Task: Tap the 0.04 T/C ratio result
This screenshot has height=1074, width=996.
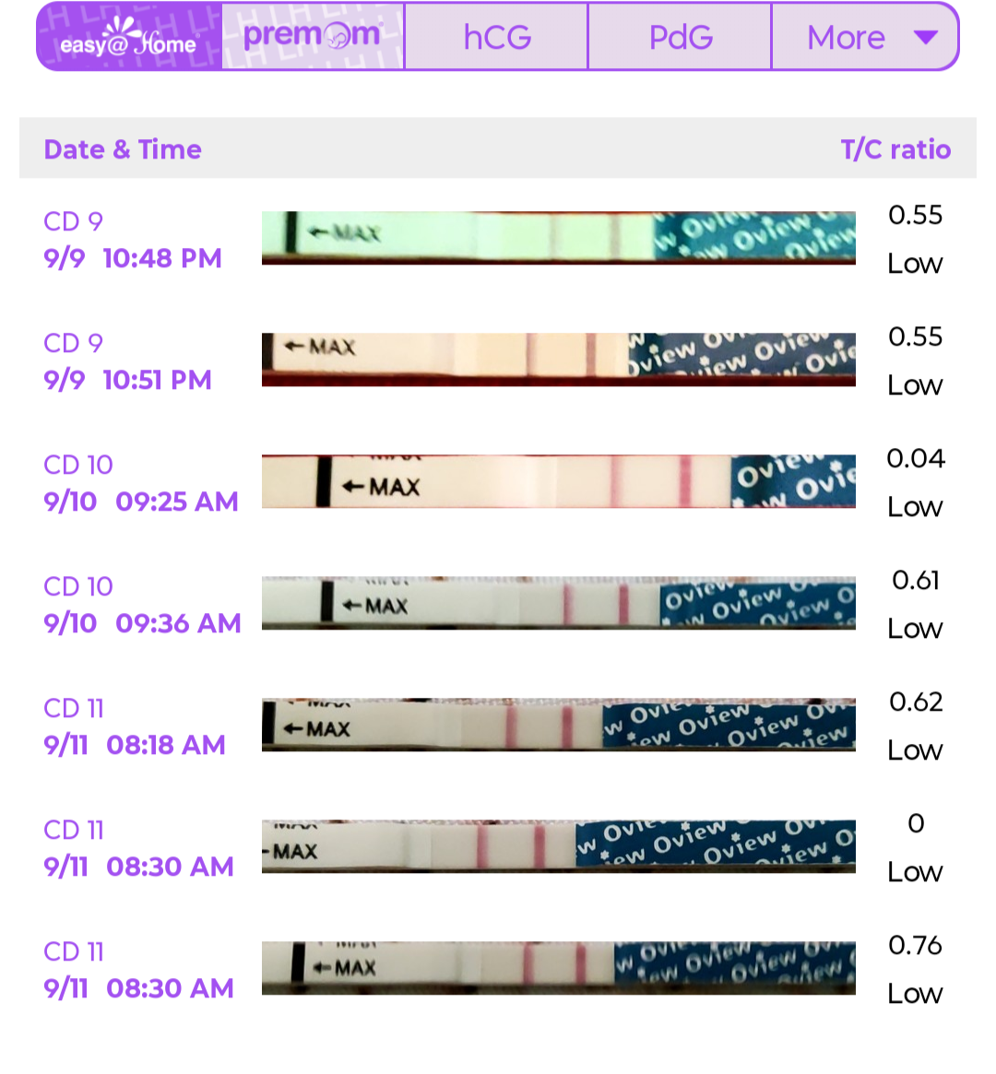Action: (x=915, y=458)
